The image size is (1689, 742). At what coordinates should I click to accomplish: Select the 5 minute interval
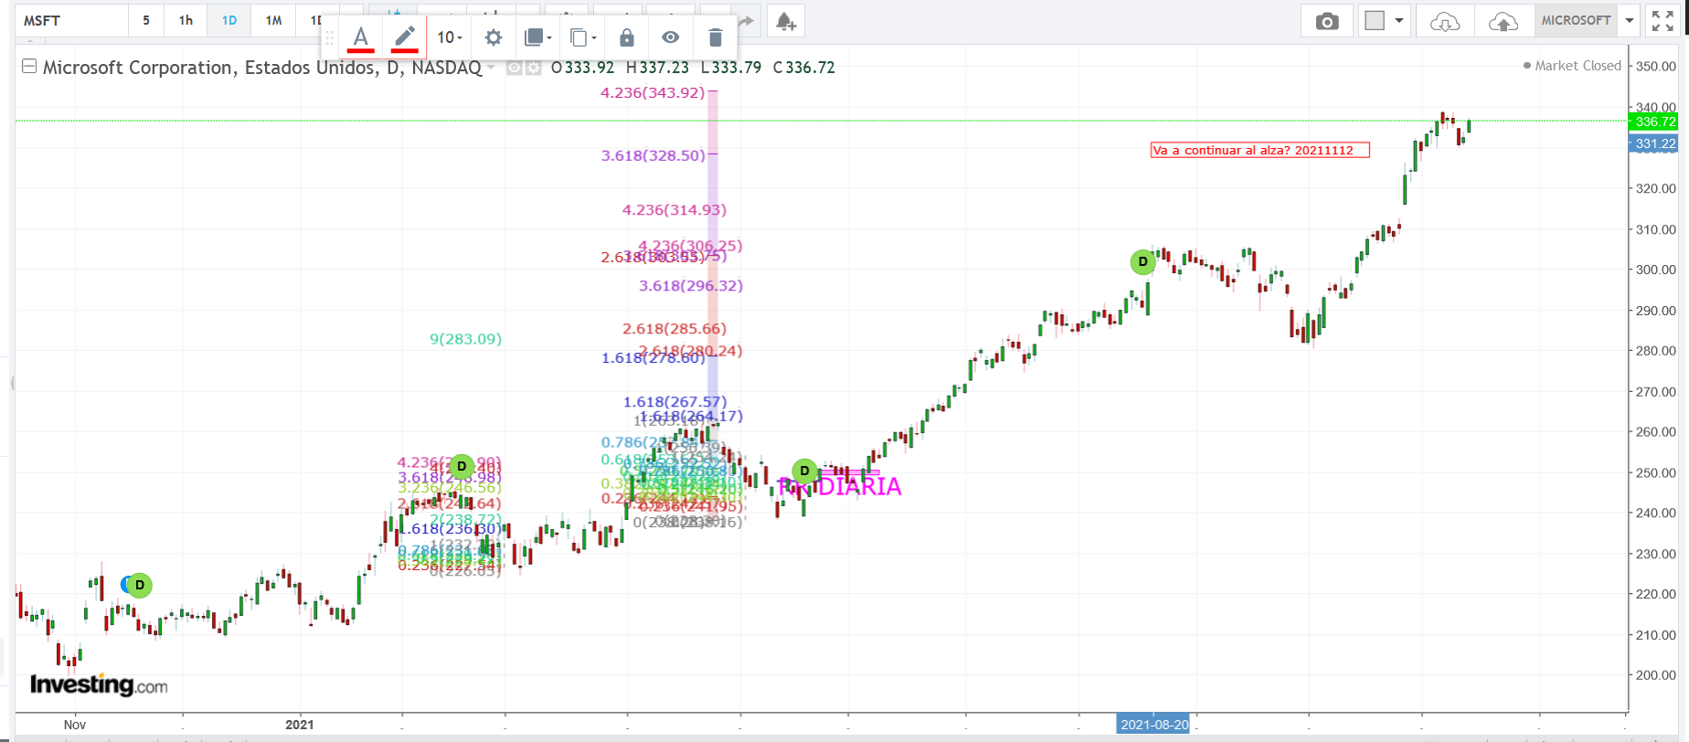[x=146, y=20]
